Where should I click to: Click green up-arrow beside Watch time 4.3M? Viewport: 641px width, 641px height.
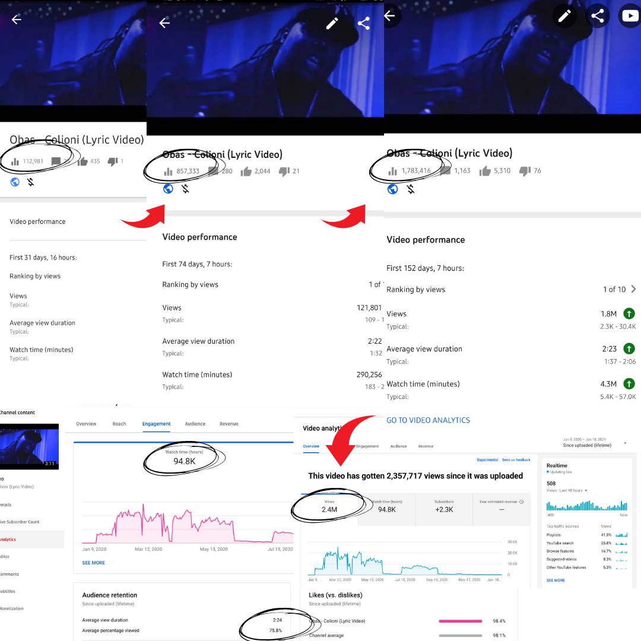pos(629,384)
